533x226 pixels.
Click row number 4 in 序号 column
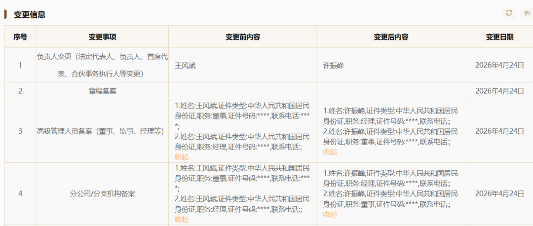pyautogui.click(x=20, y=193)
